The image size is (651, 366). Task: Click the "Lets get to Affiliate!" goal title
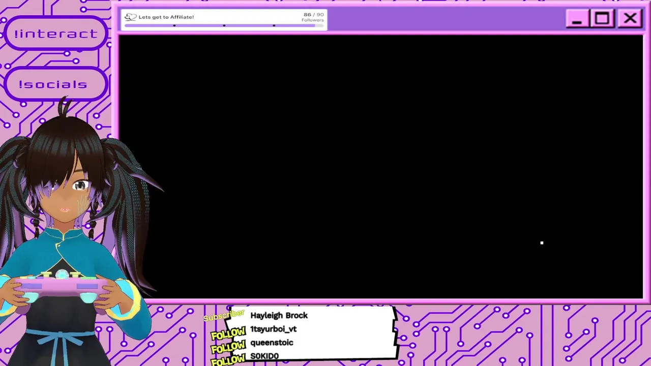[x=166, y=17]
